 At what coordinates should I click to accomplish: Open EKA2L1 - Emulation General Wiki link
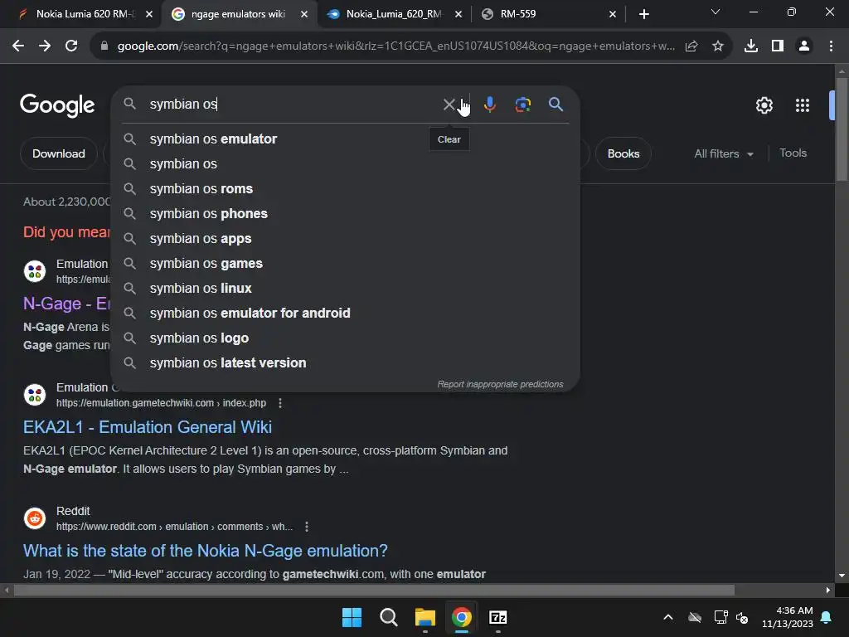pyautogui.click(x=148, y=427)
